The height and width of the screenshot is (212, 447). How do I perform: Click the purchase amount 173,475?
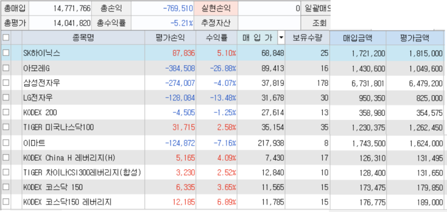click(373, 187)
